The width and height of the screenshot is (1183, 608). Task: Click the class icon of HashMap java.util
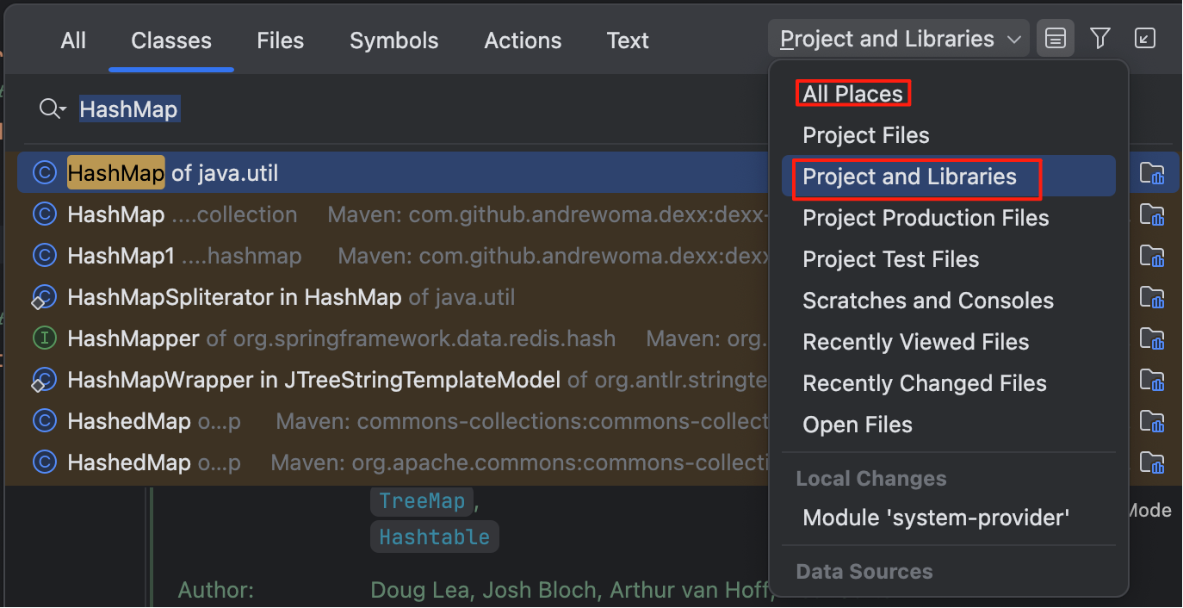coord(44,173)
